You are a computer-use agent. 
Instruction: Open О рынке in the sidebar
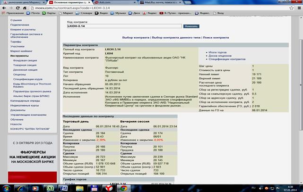pos(16,20)
